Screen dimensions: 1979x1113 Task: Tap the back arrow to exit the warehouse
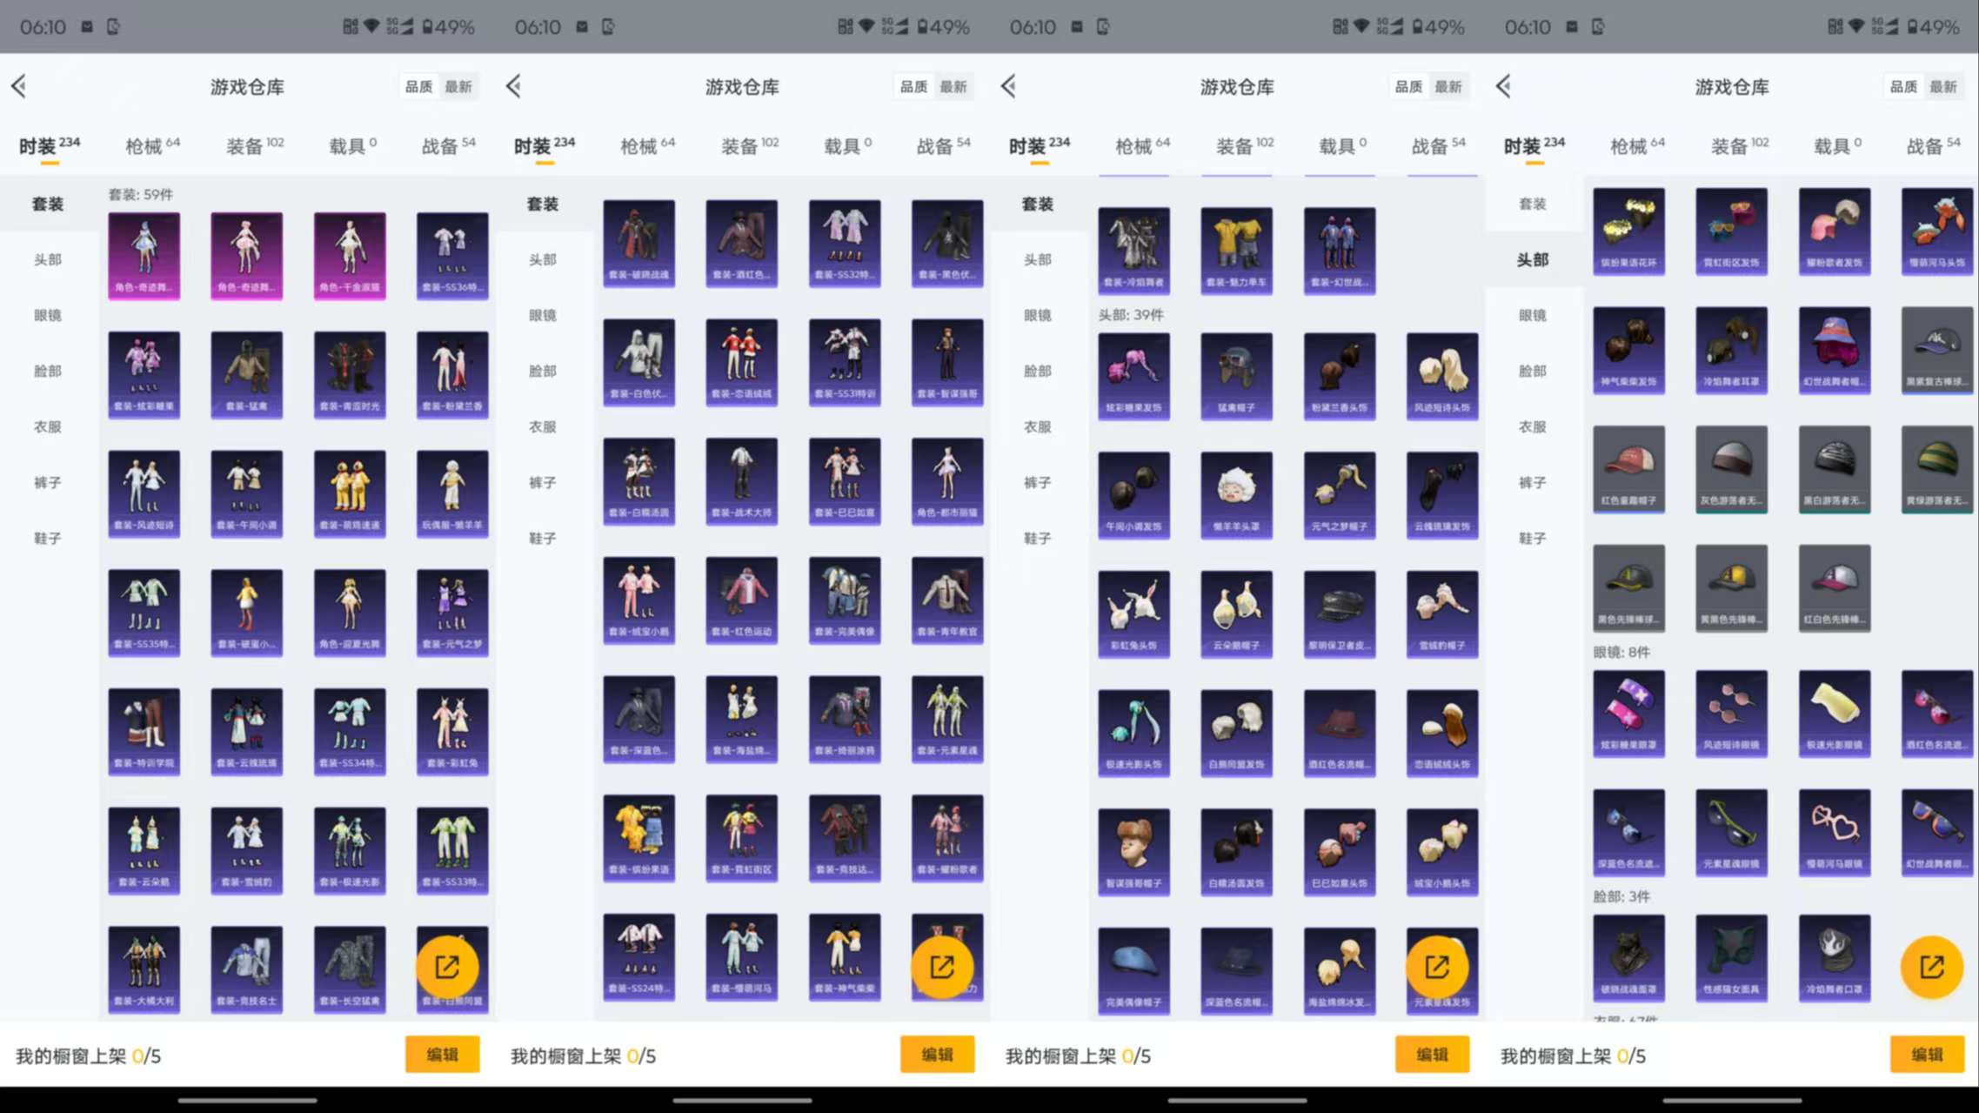click(x=19, y=86)
